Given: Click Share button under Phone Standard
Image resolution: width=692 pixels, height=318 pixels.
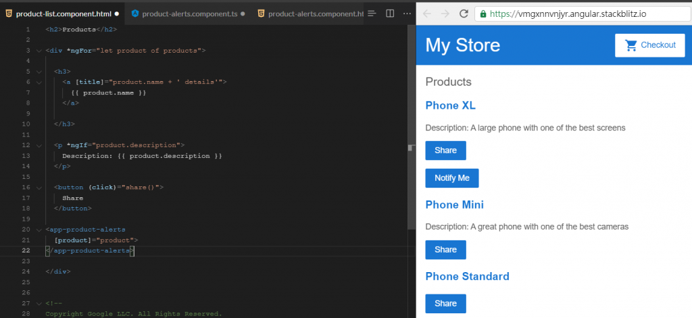Looking at the screenshot, I should coord(446,303).
